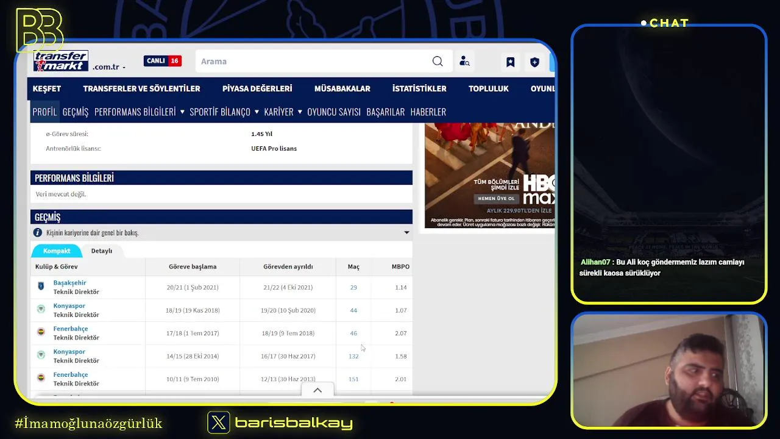Click the UEFA Pro lisans value
780x439 pixels.
(274, 149)
